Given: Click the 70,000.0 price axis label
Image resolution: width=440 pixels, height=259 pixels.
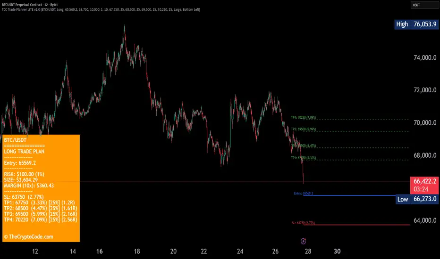Looking at the screenshot, I should 425,122.
